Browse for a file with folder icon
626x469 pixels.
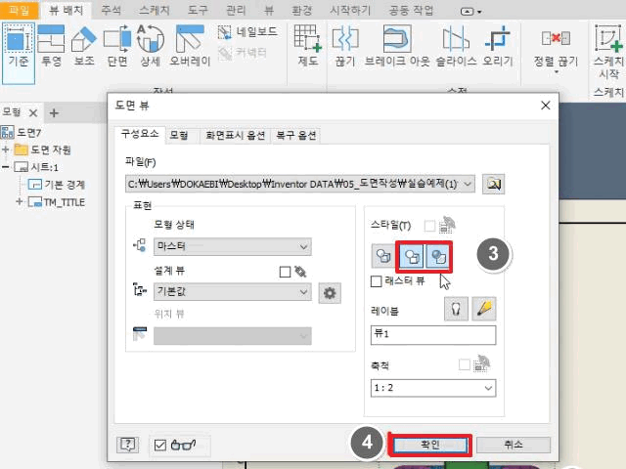click(x=493, y=184)
